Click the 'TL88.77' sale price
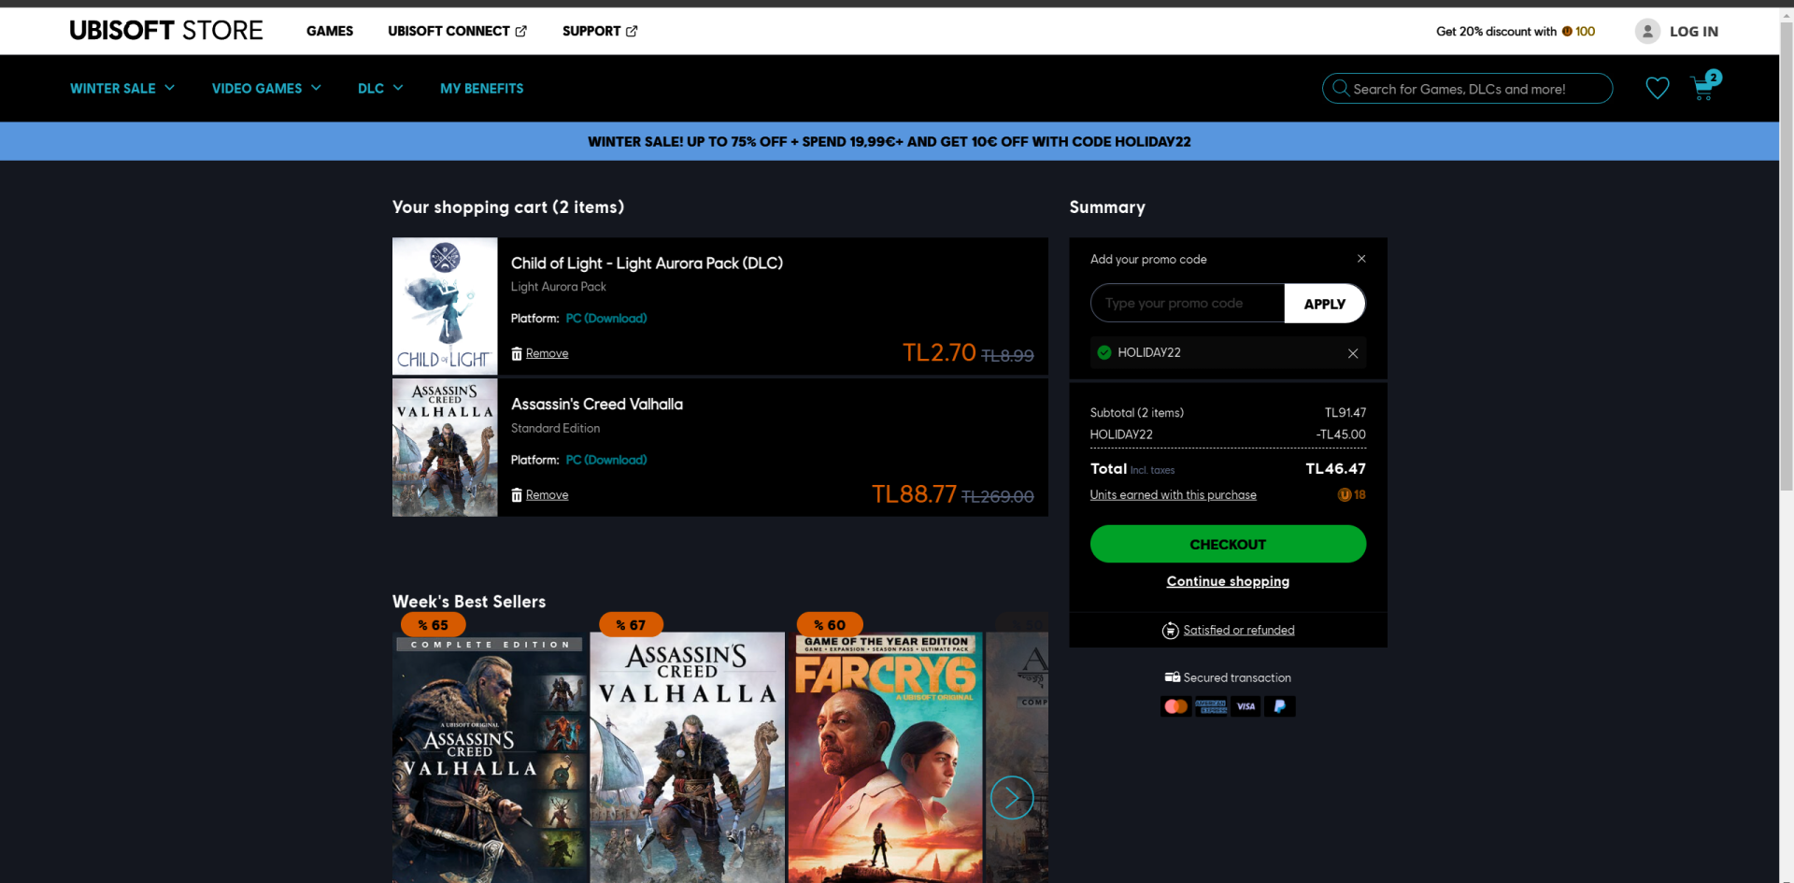 [914, 494]
